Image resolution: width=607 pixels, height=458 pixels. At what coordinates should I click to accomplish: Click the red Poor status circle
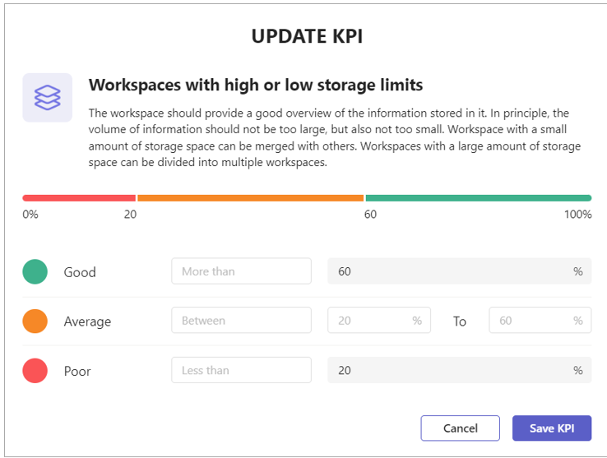(x=35, y=371)
